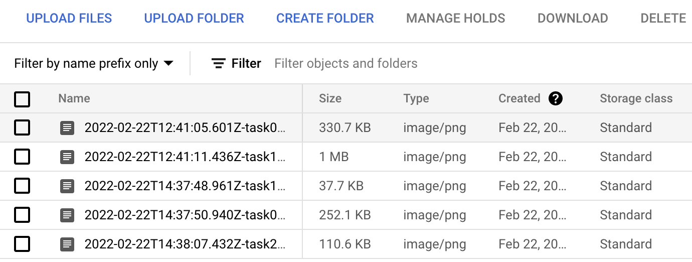
Task: Open the 'Filter by name prefix only' dropdown
Action: coord(94,64)
